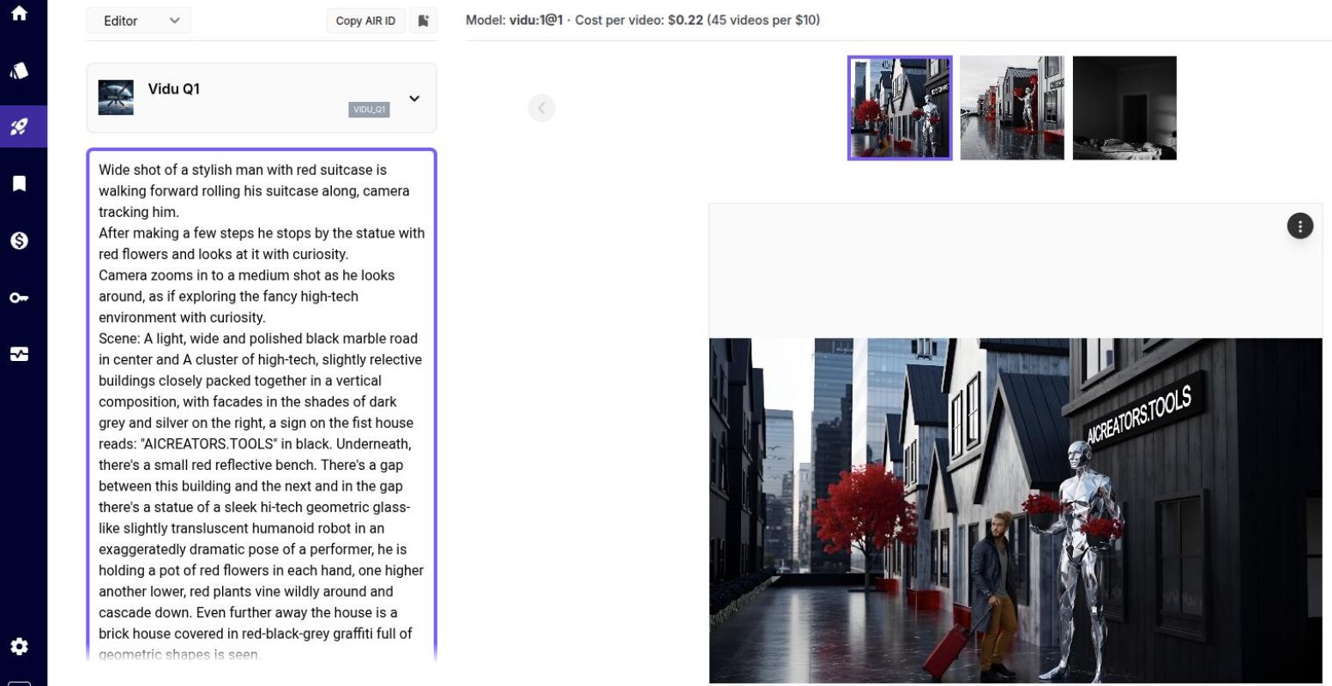
Task: Click the VIDU_Q1 tag label
Action: point(369,110)
